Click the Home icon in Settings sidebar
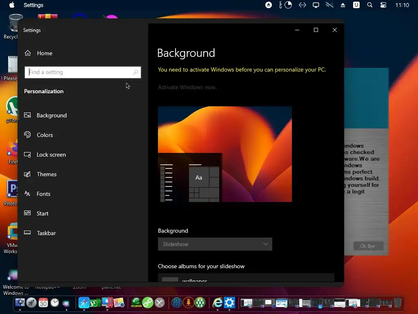 (x=28, y=53)
